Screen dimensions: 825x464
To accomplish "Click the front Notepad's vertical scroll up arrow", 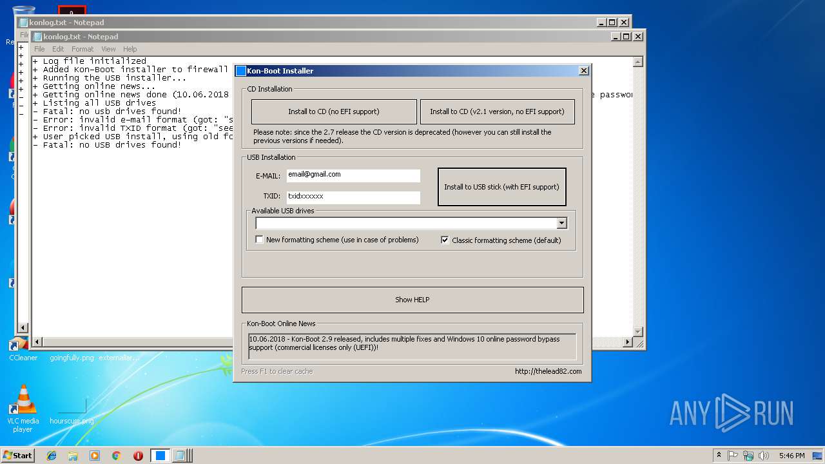I will point(638,63).
